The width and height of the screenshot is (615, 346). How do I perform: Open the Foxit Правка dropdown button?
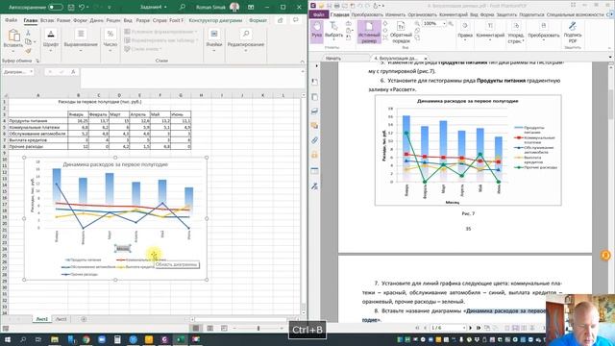(465, 32)
